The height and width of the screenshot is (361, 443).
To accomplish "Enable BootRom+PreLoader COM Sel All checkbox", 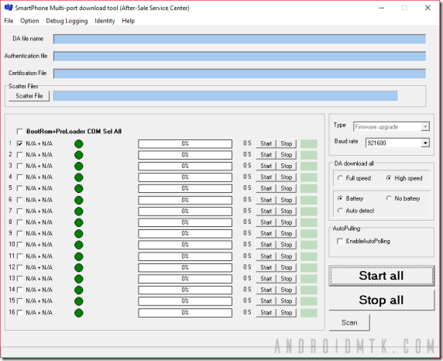I will (20, 132).
